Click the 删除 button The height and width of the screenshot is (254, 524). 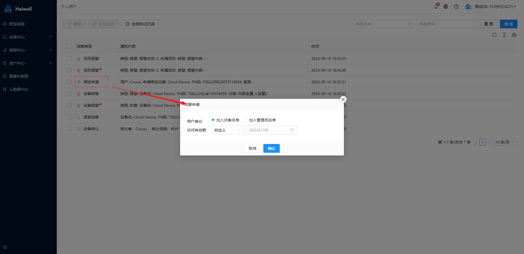75,24
